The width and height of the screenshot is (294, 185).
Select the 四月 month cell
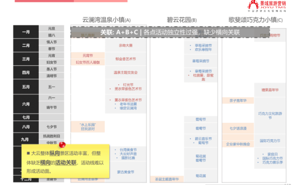[x=26, y=72]
